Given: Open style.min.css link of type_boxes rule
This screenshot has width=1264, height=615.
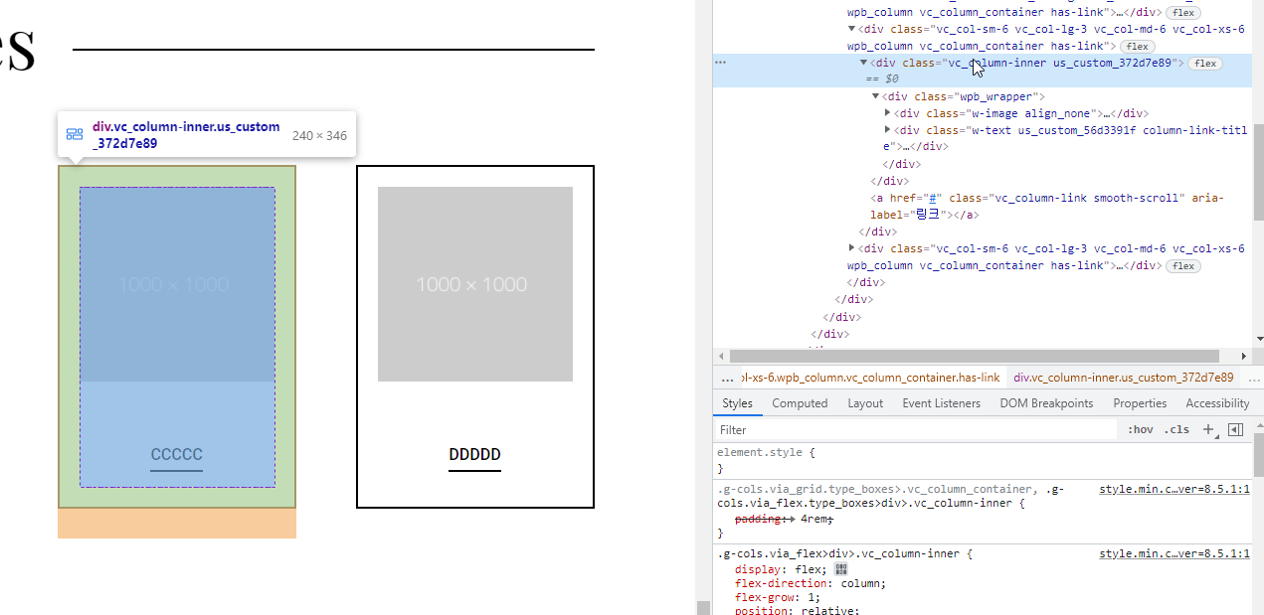Looking at the screenshot, I should point(1174,489).
